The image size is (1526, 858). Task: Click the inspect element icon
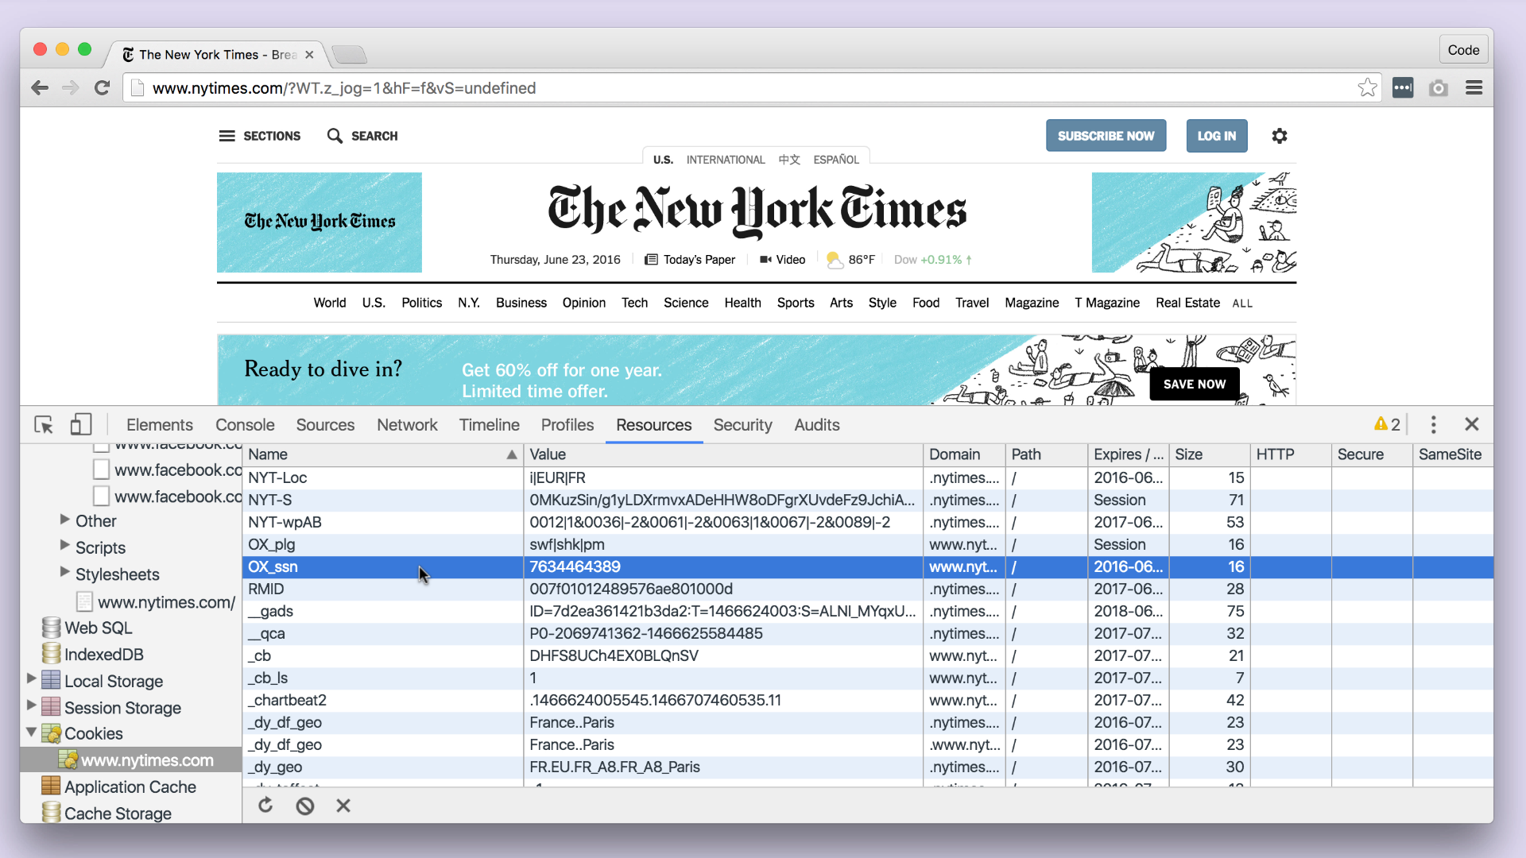(x=44, y=424)
